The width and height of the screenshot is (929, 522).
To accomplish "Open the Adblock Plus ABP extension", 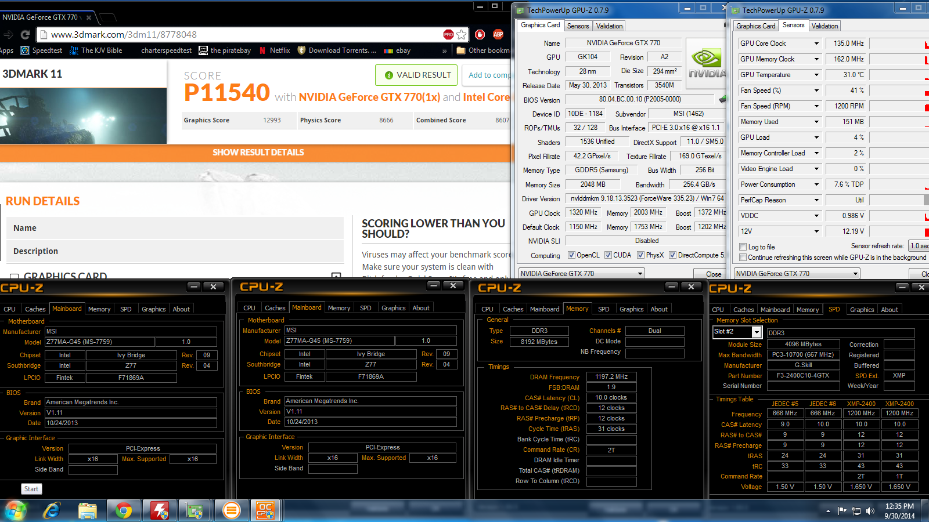I will [x=498, y=35].
